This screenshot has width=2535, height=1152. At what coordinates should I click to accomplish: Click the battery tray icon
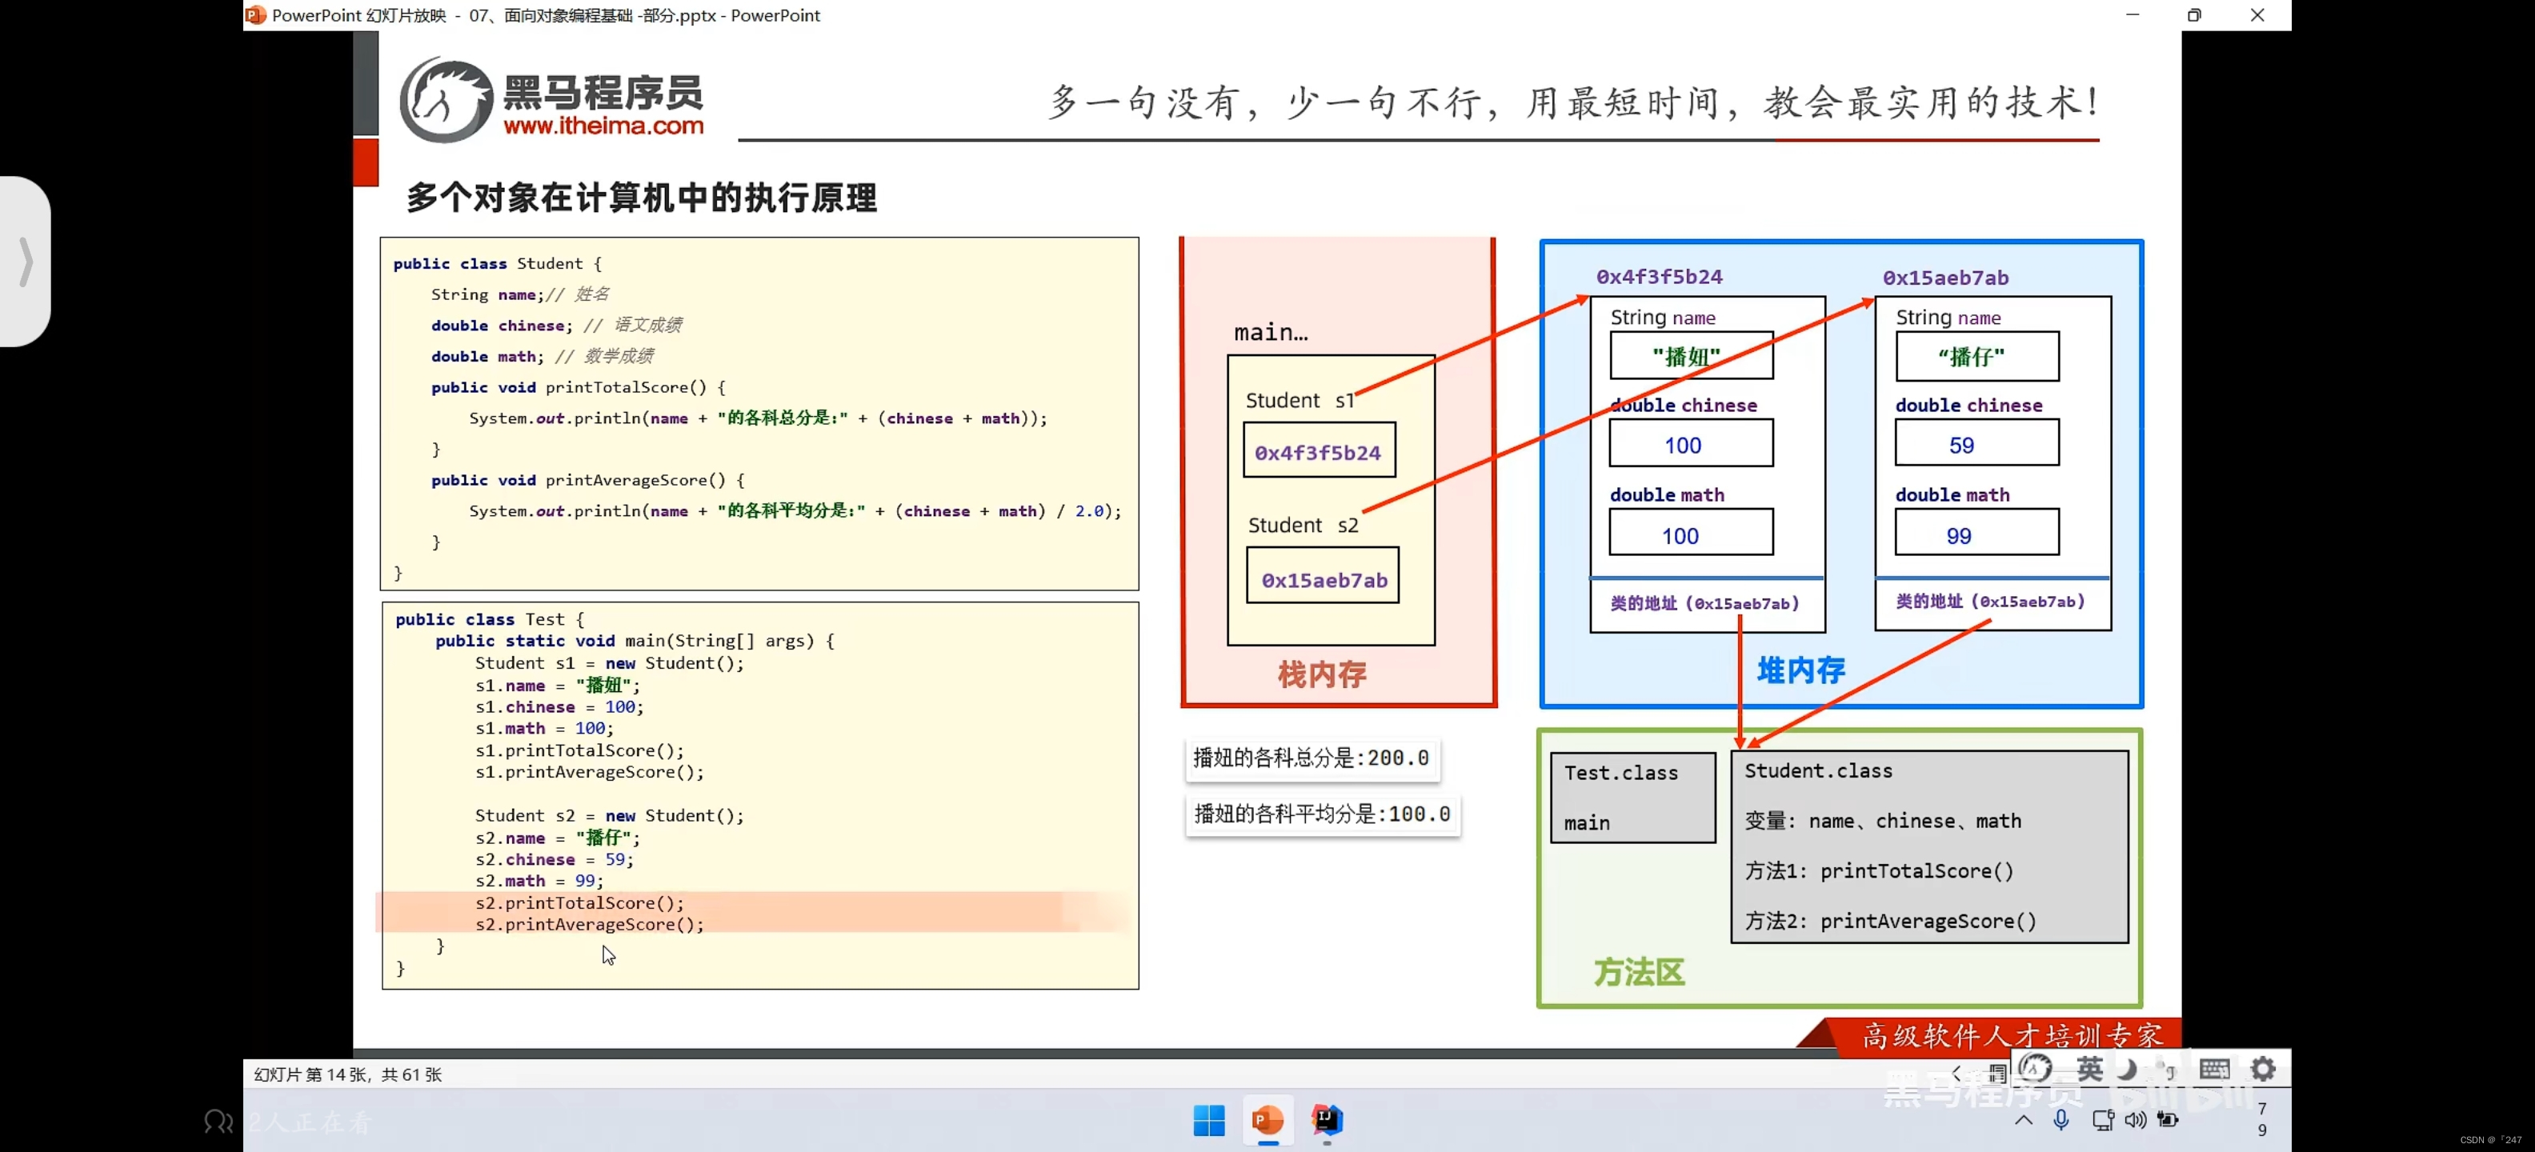2168,1119
